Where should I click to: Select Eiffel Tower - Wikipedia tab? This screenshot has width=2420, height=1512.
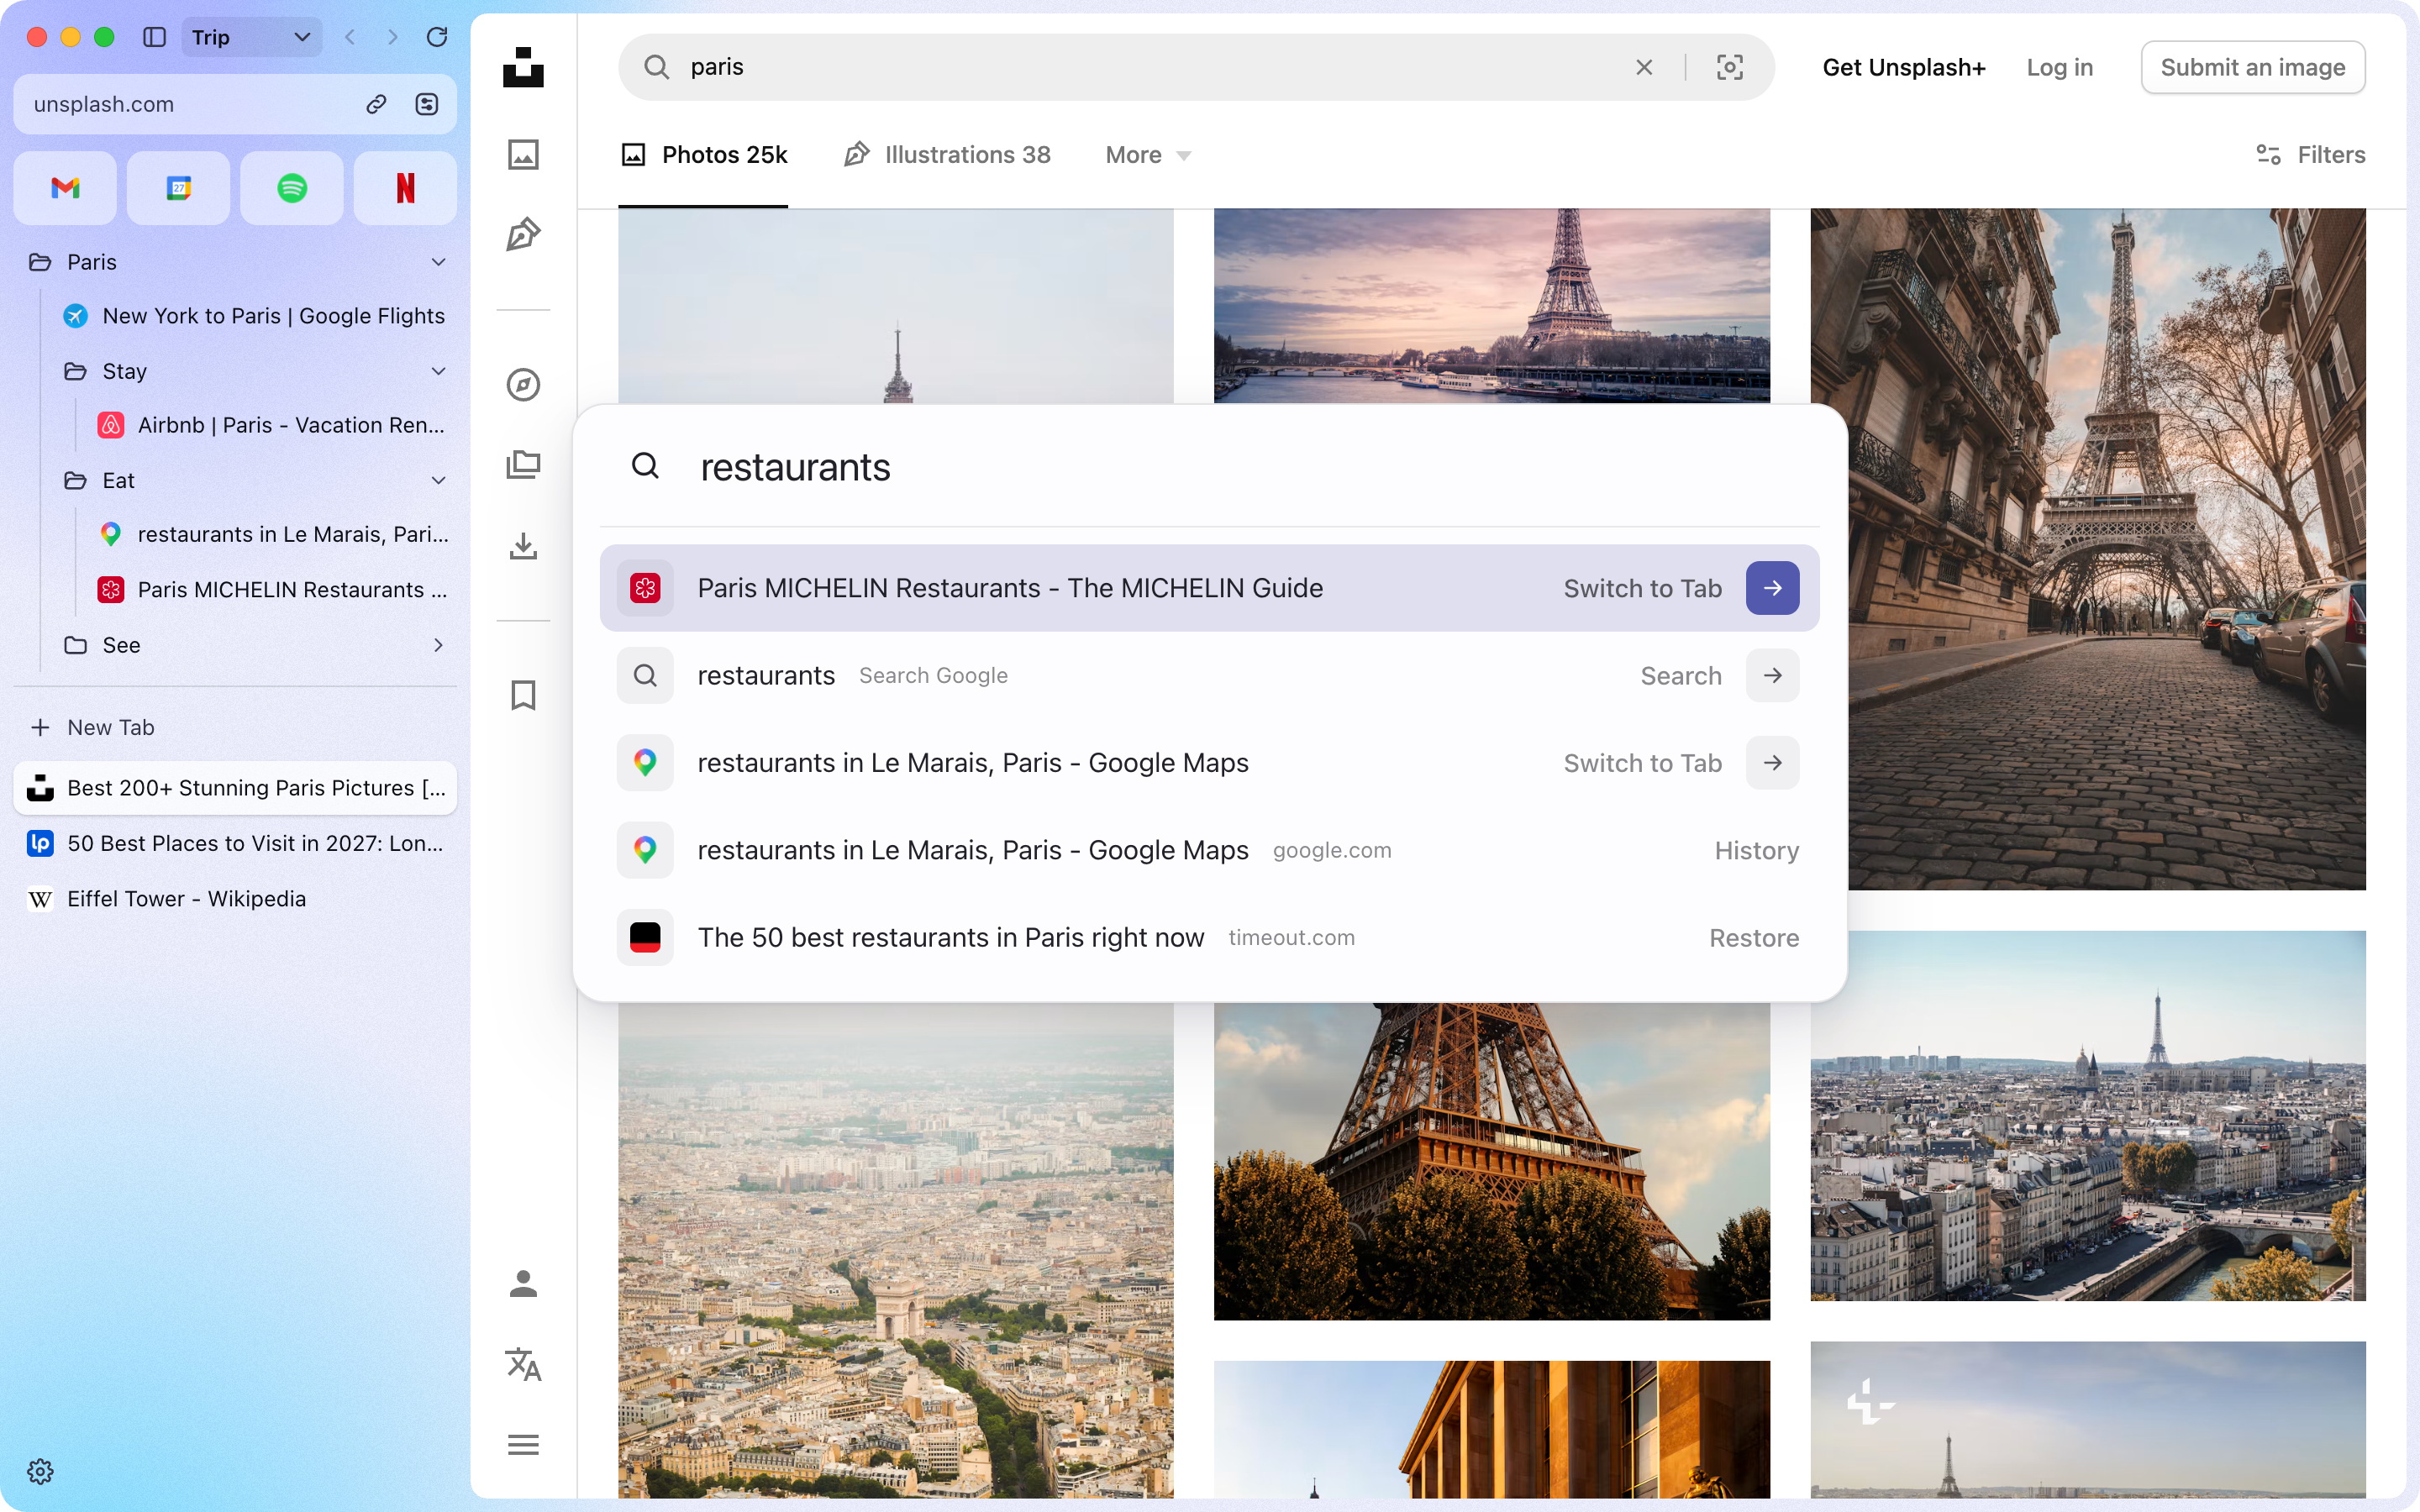pos(235,899)
